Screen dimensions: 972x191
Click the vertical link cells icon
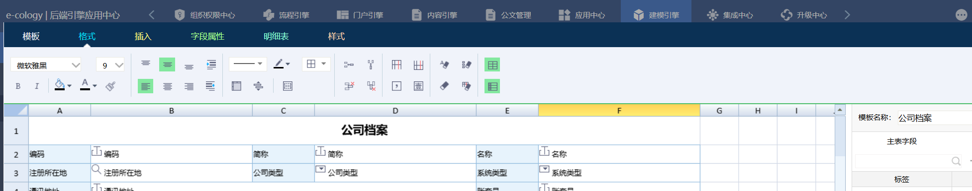coord(371,64)
